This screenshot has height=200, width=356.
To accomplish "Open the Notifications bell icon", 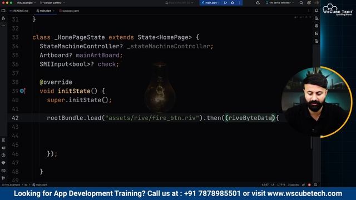I will pyautogui.click(x=317, y=11).
